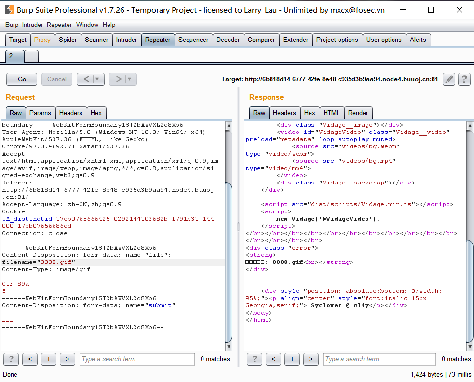
Task: Select the request Params tab
Action: pos(40,113)
